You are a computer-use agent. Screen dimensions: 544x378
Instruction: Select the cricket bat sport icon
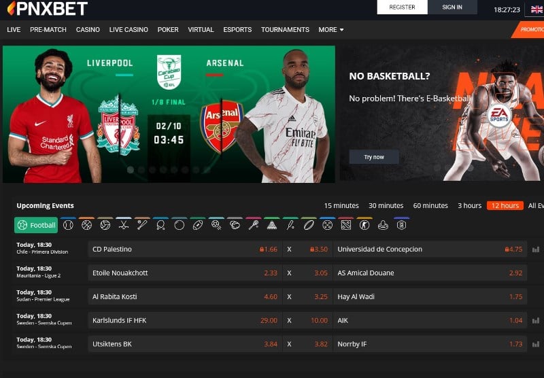pos(290,226)
